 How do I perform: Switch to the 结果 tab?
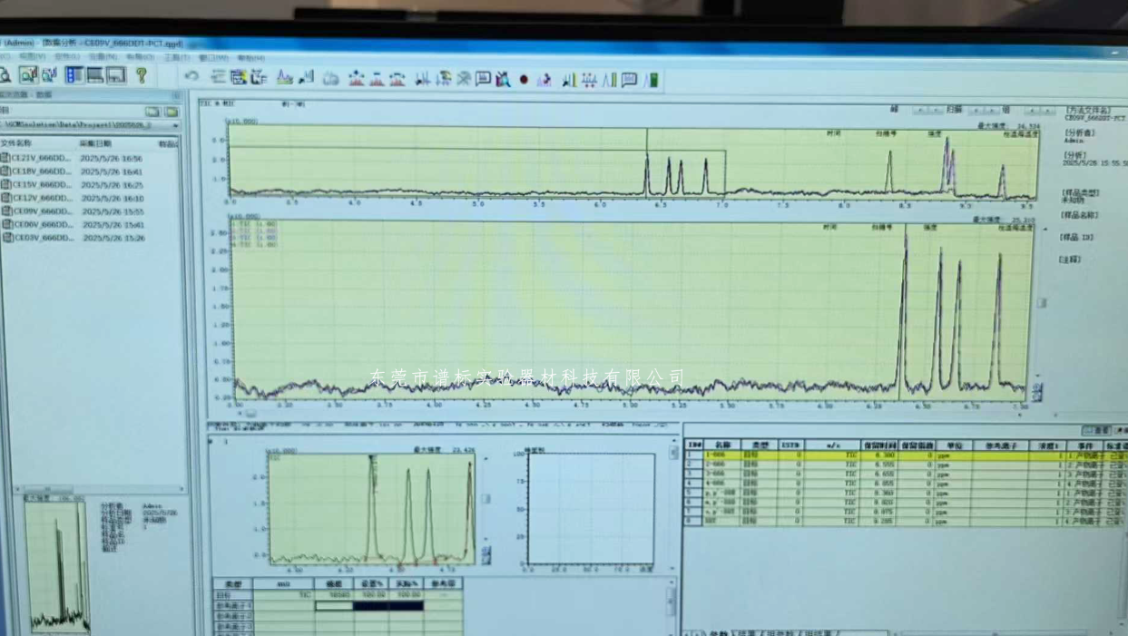[x=748, y=632]
